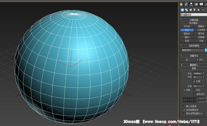This screenshot has width=207, height=126.
Task: Select the Shapes category icon
Action: coord(187,10)
